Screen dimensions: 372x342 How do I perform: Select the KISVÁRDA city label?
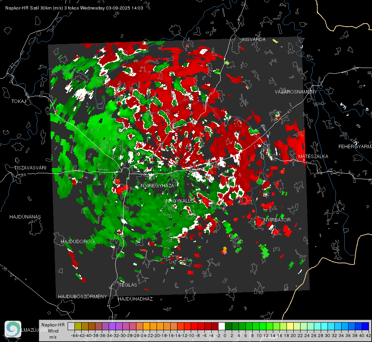[x=254, y=40]
